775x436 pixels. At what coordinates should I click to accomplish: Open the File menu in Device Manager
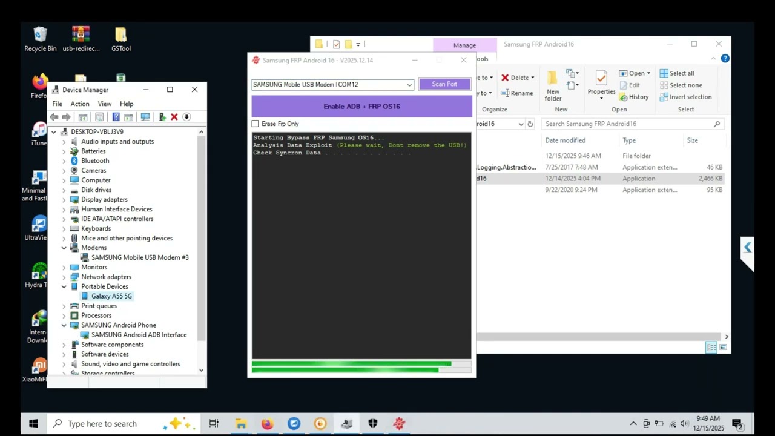point(57,104)
